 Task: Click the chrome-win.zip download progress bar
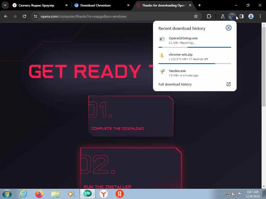[195, 64]
